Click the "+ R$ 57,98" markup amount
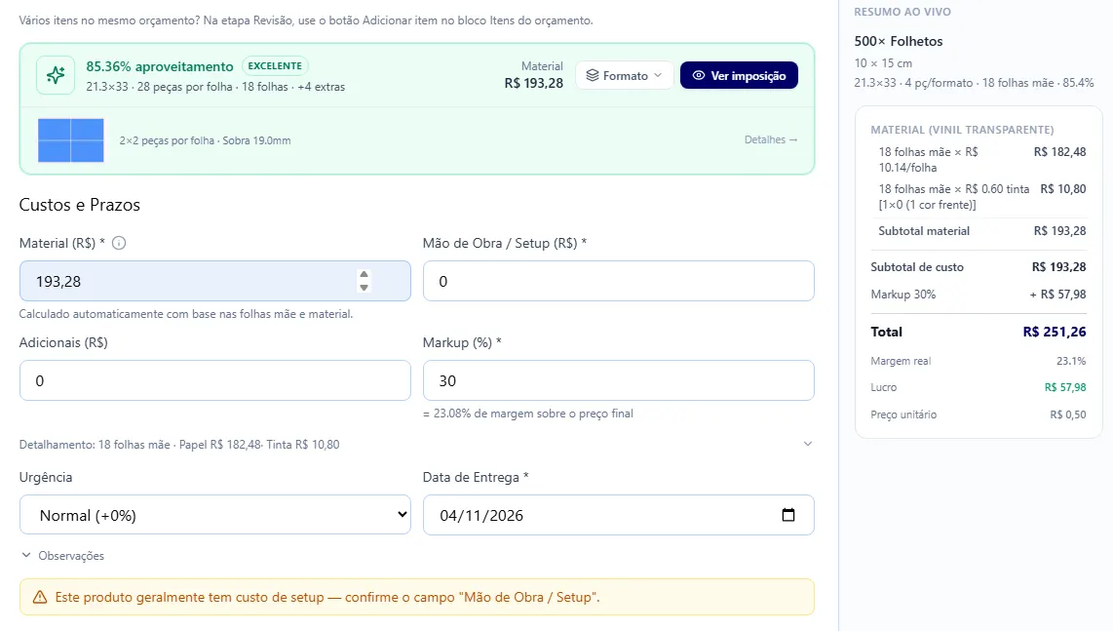 [x=1057, y=295]
